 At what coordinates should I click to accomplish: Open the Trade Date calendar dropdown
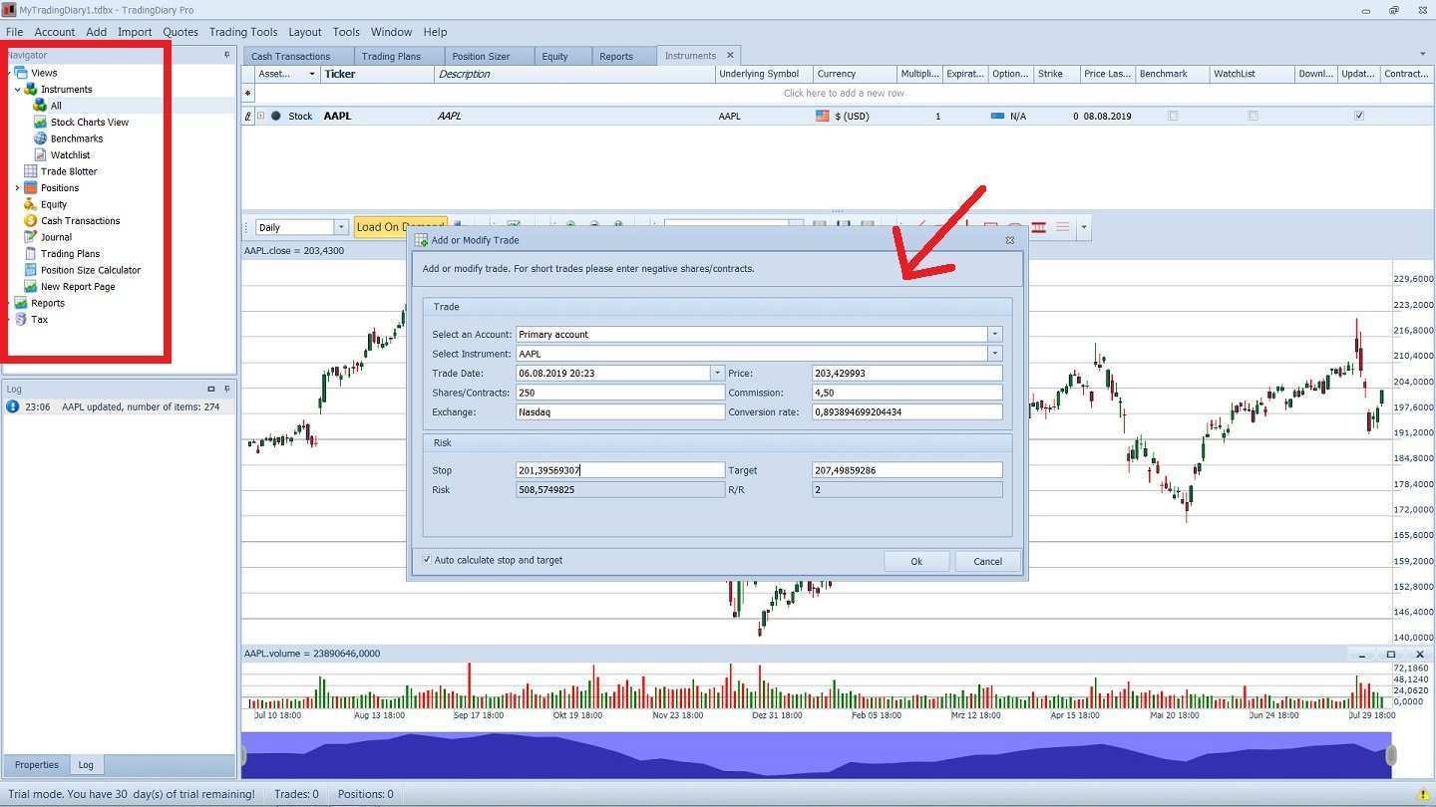(x=716, y=373)
